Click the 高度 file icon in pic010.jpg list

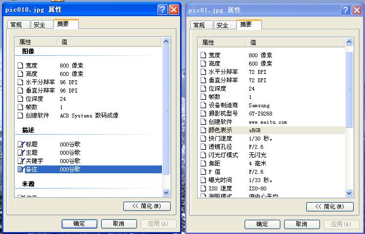coord(21,74)
